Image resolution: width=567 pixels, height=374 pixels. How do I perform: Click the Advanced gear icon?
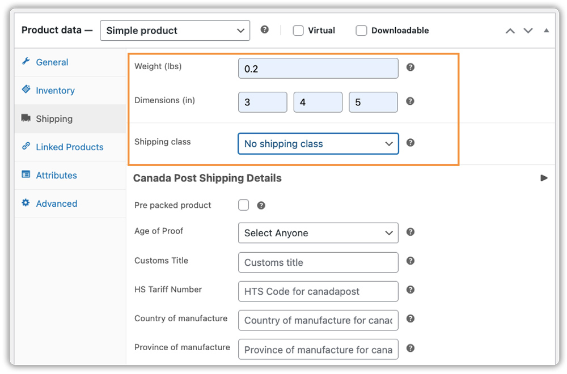(x=26, y=203)
